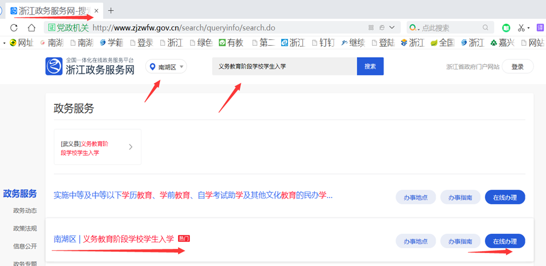Open 政务动态 in the left sidebar
546x266 pixels.
coord(25,211)
